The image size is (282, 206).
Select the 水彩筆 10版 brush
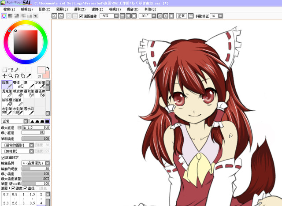[x=18, y=111]
